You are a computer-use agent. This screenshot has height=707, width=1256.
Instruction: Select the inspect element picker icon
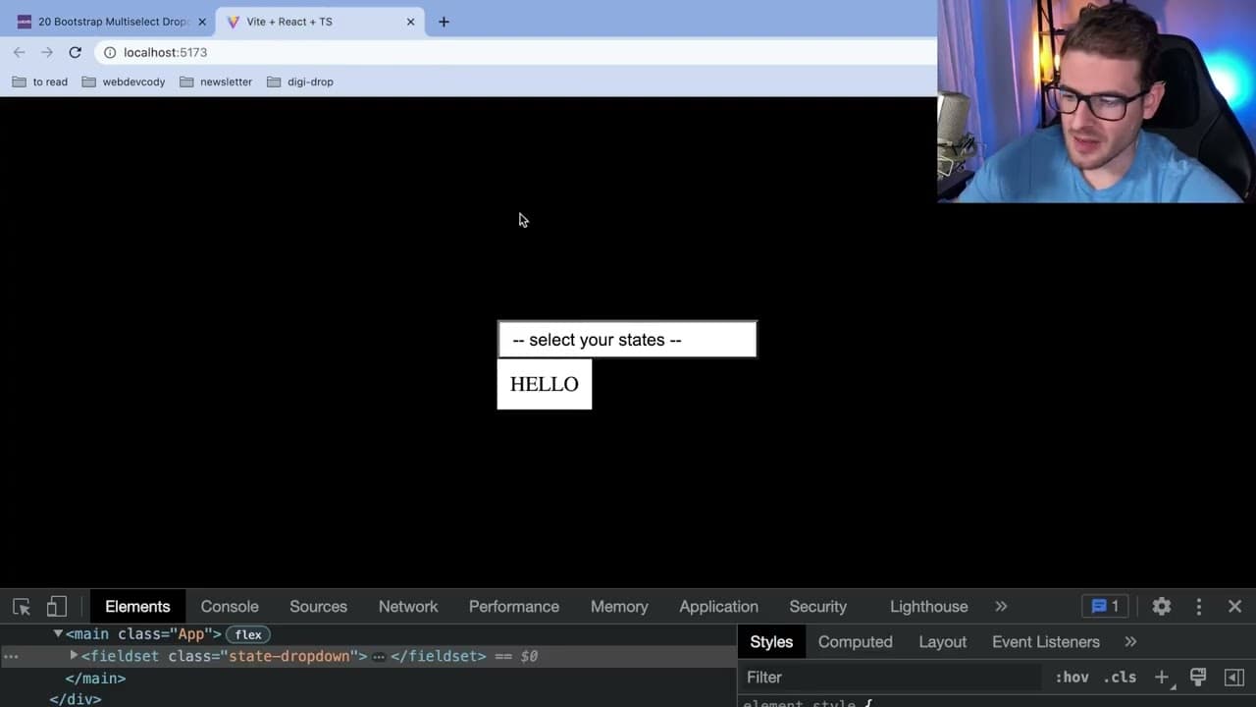(22, 607)
